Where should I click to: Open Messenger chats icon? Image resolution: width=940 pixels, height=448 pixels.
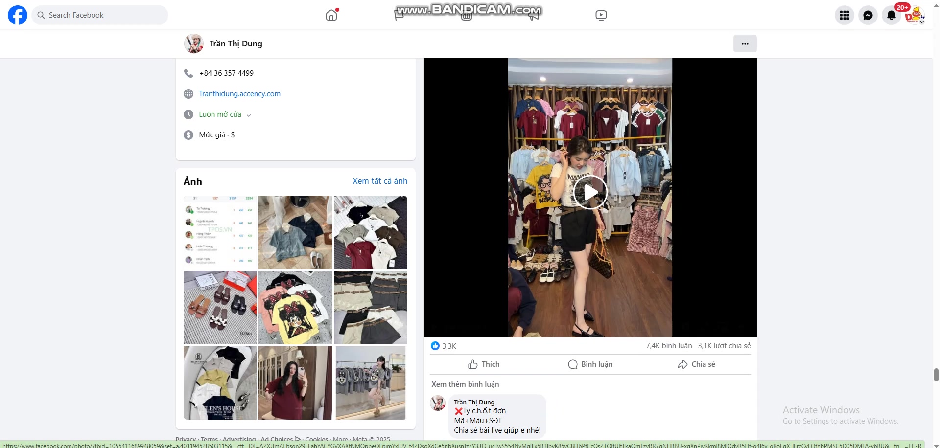[868, 15]
